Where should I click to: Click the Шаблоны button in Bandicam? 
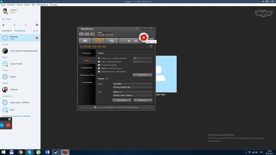tap(143, 100)
